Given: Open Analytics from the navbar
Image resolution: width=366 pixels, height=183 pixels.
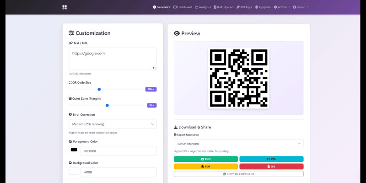Looking at the screenshot, I should pos(203,7).
